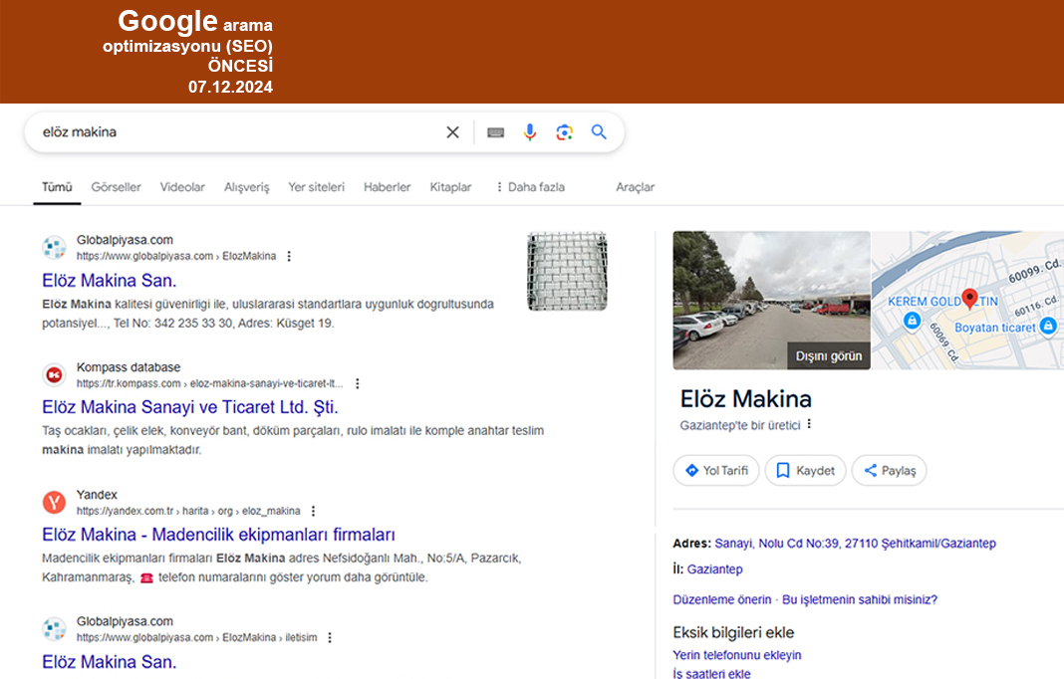Click the Elöz Makina panel title
Screen dimensions: 1064x679
point(746,399)
